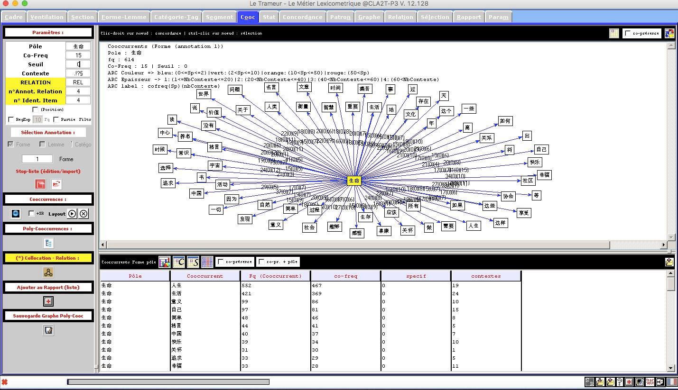
Task: Click the Seuil input field
Action: coord(78,64)
